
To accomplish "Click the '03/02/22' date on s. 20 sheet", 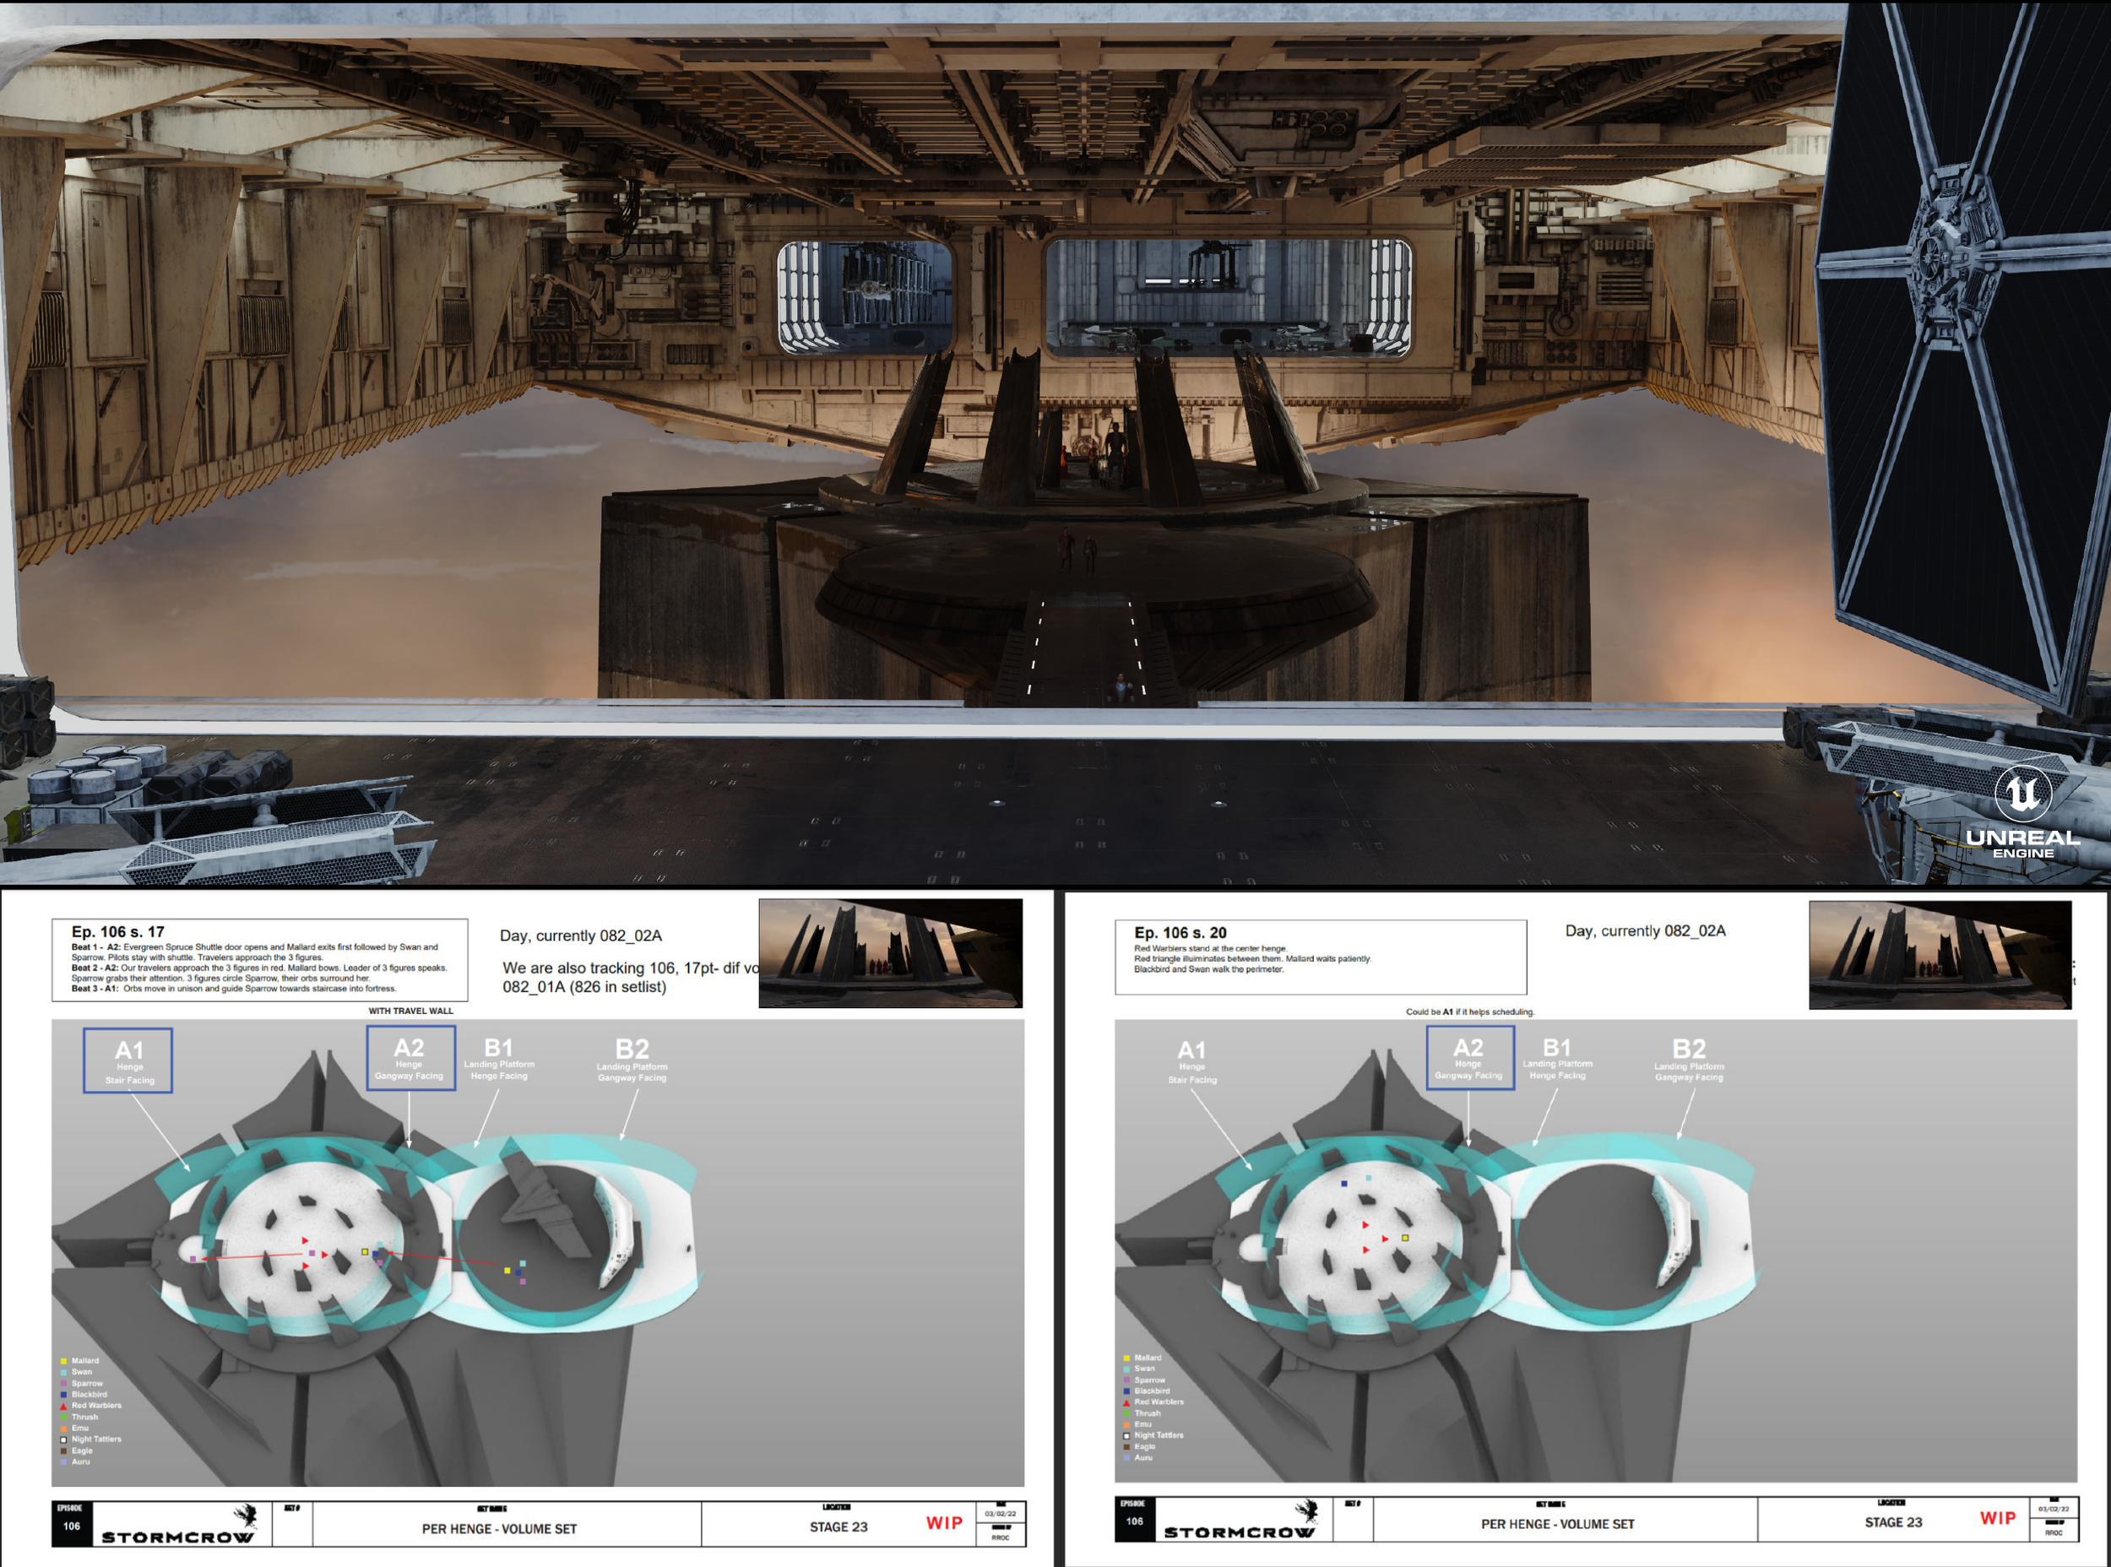I will point(2053,1509).
